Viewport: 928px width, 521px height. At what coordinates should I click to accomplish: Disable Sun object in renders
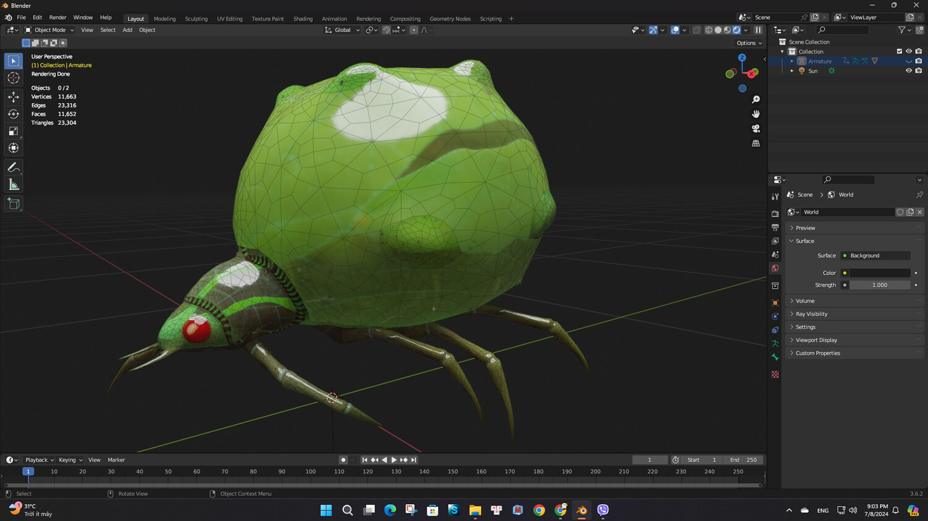coord(919,71)
